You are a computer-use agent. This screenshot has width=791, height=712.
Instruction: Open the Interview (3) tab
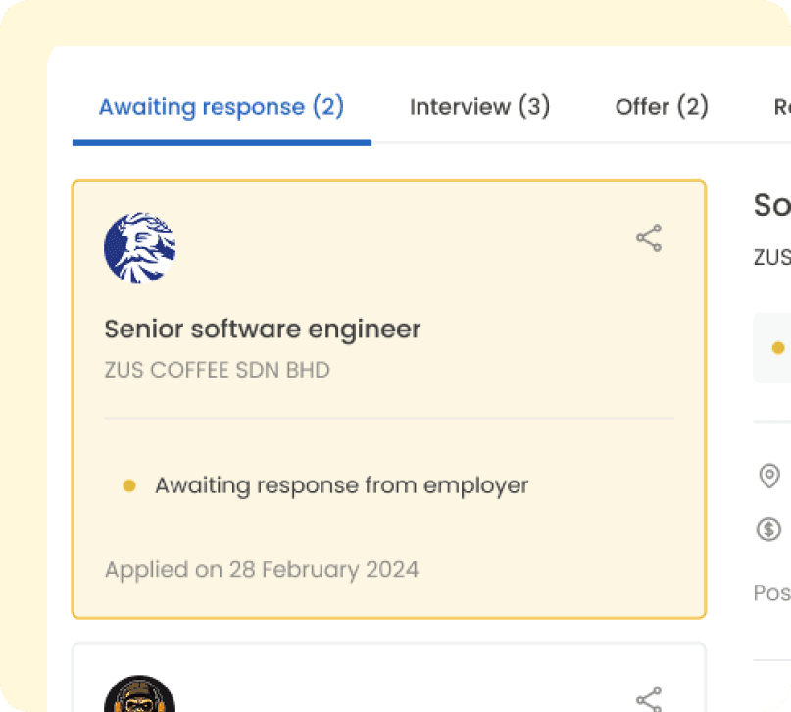(x=479, y=107)
